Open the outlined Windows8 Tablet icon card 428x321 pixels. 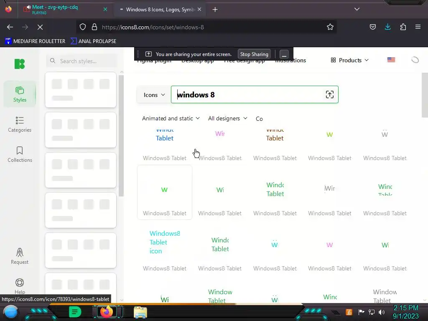coord(165,192)
